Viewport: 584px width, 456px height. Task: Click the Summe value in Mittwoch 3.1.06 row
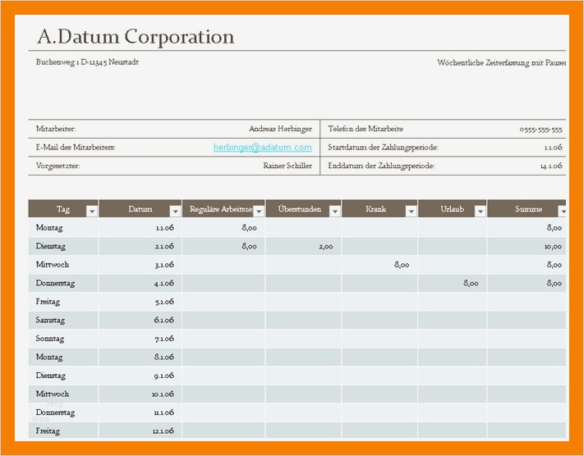click(x=527, y=264)
